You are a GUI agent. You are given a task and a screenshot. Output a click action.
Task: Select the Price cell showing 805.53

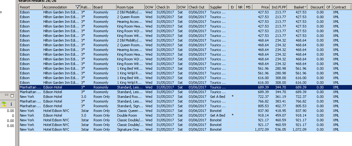click(261, 106)
